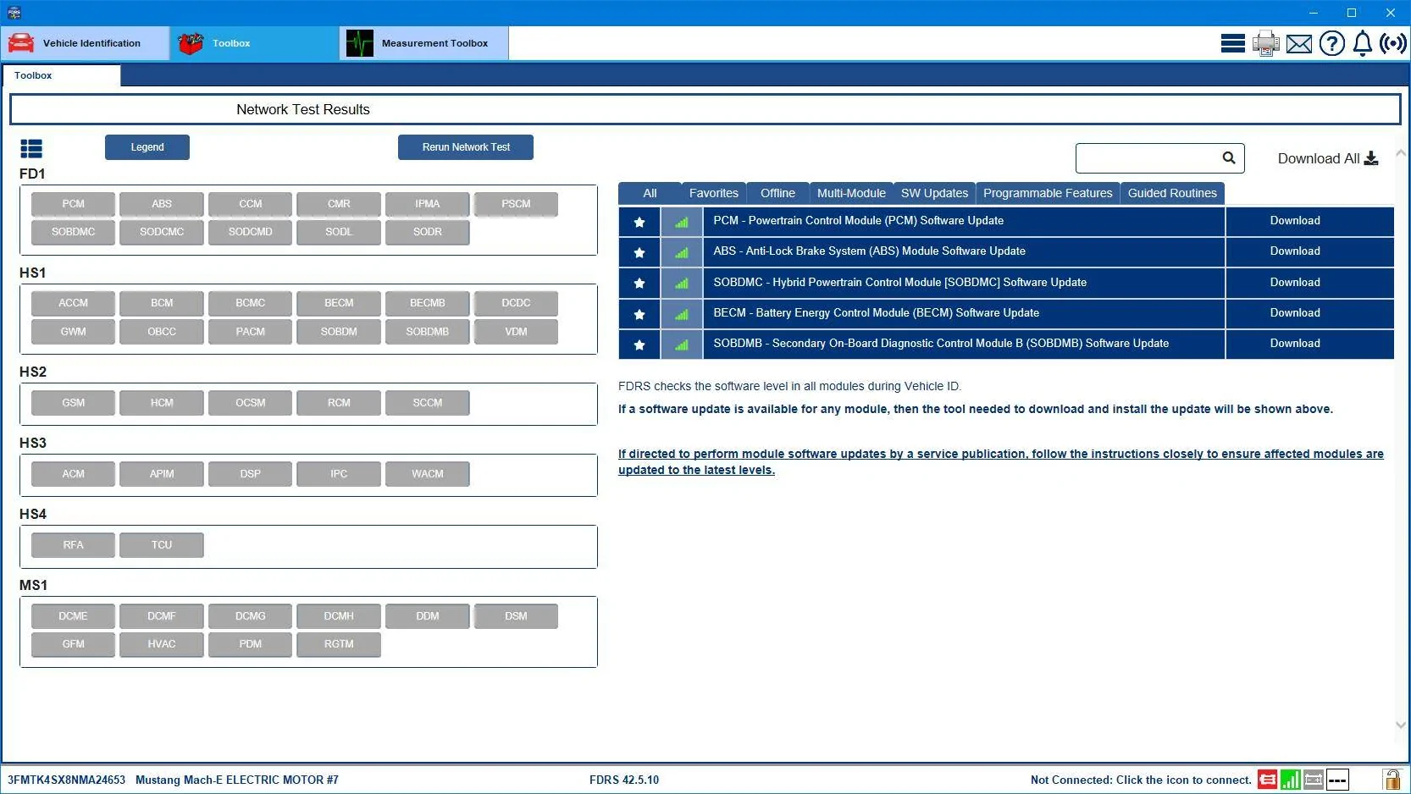
Task: Select the DSM module in MS1
Action: tap(516, 616)
